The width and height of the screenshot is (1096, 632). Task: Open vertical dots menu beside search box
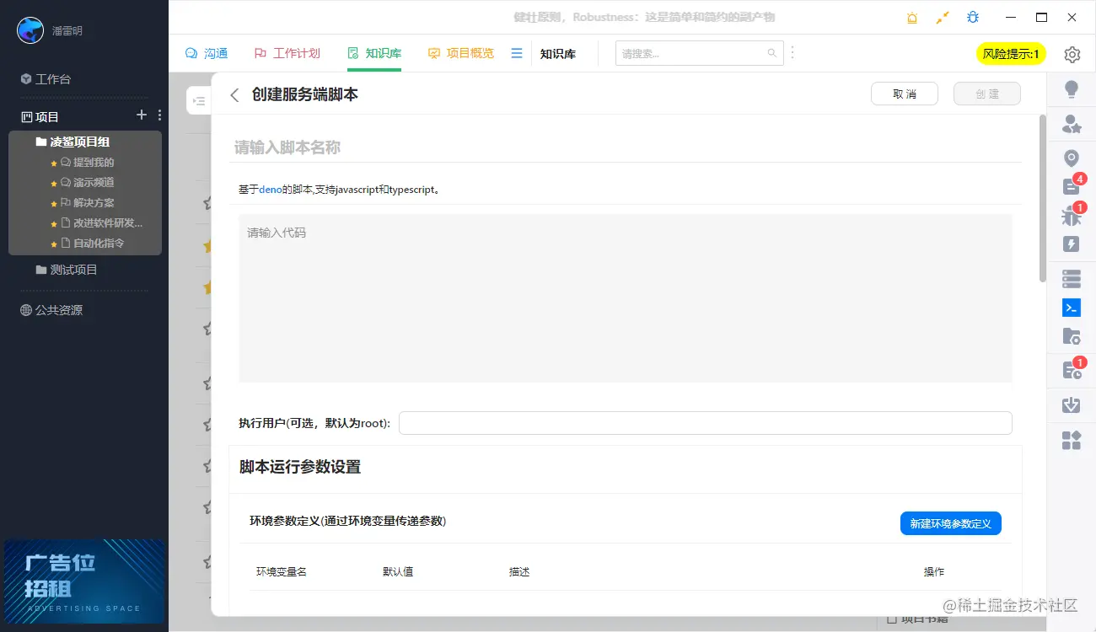click(x=792, y=53)
